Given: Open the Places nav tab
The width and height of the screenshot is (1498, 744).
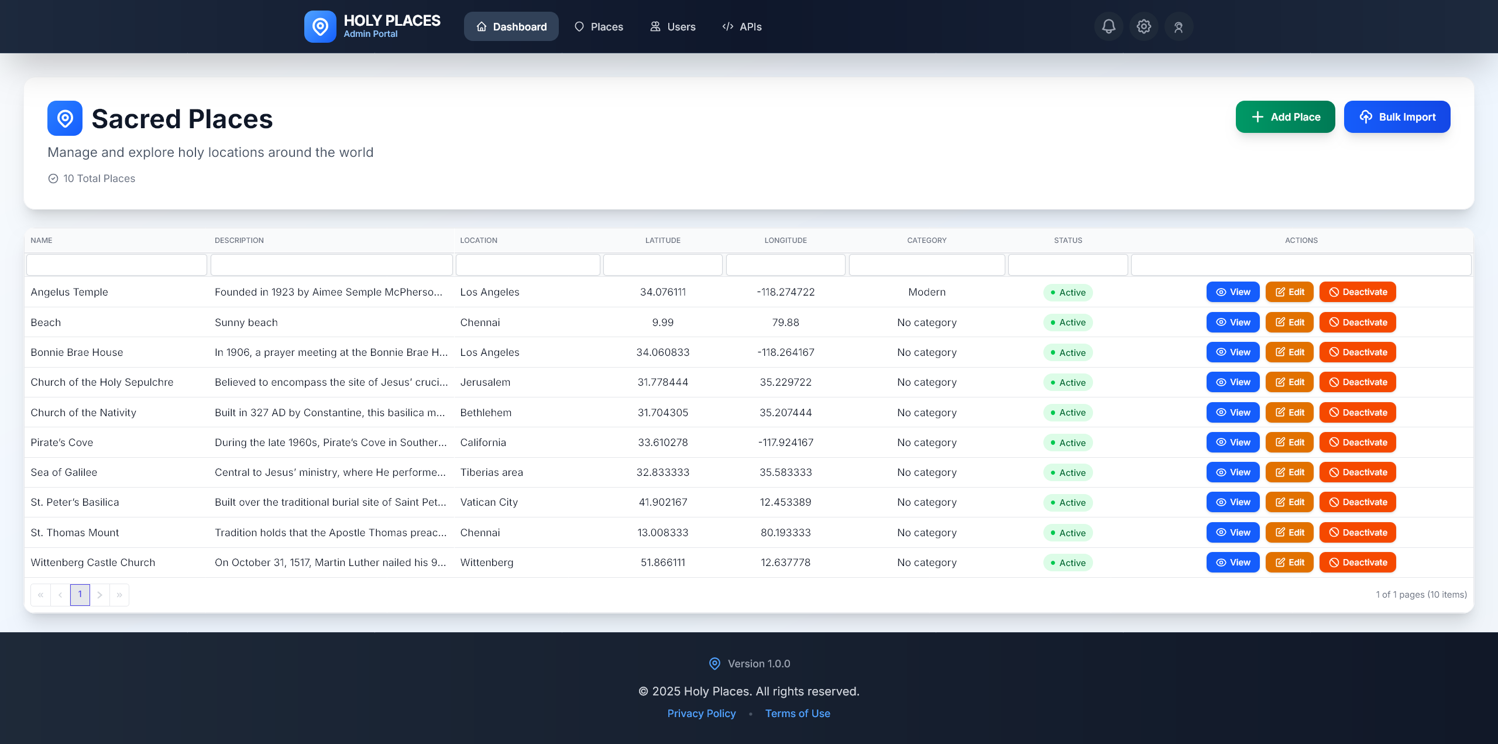Looking at the screenshot, I should pos(599,27).
